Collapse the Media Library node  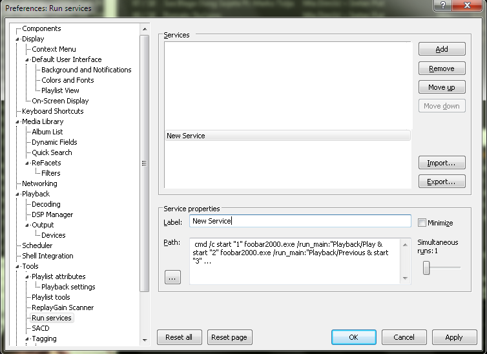point(17,121)
